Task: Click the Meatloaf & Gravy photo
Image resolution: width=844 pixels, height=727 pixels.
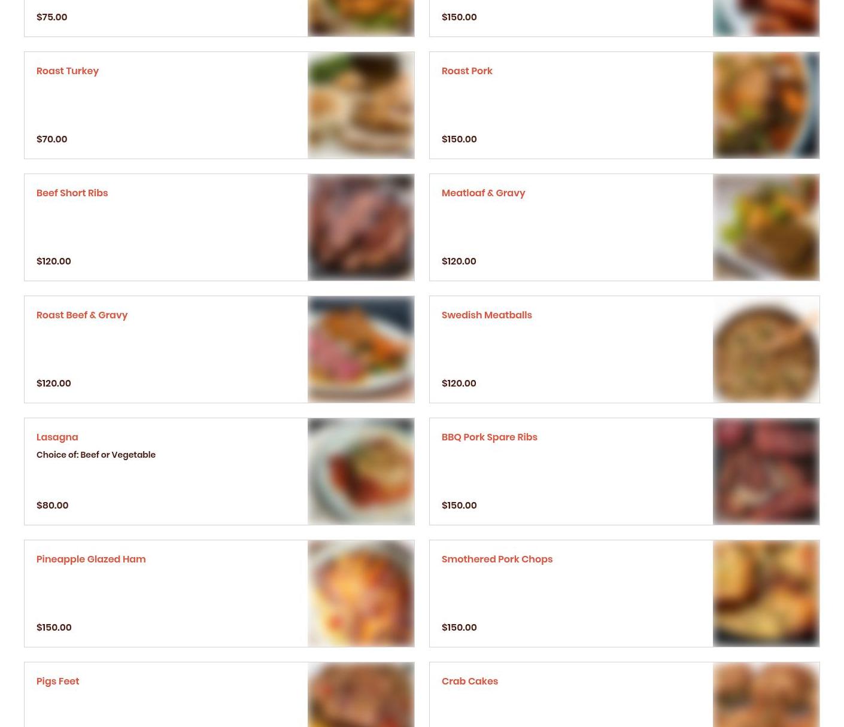Action: 766,227
